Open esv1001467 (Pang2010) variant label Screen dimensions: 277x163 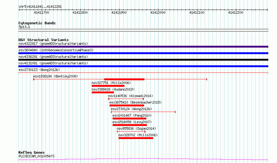point(132,115)
